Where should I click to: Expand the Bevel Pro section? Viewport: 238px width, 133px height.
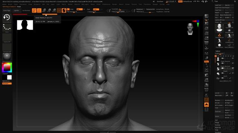(218, 127)
